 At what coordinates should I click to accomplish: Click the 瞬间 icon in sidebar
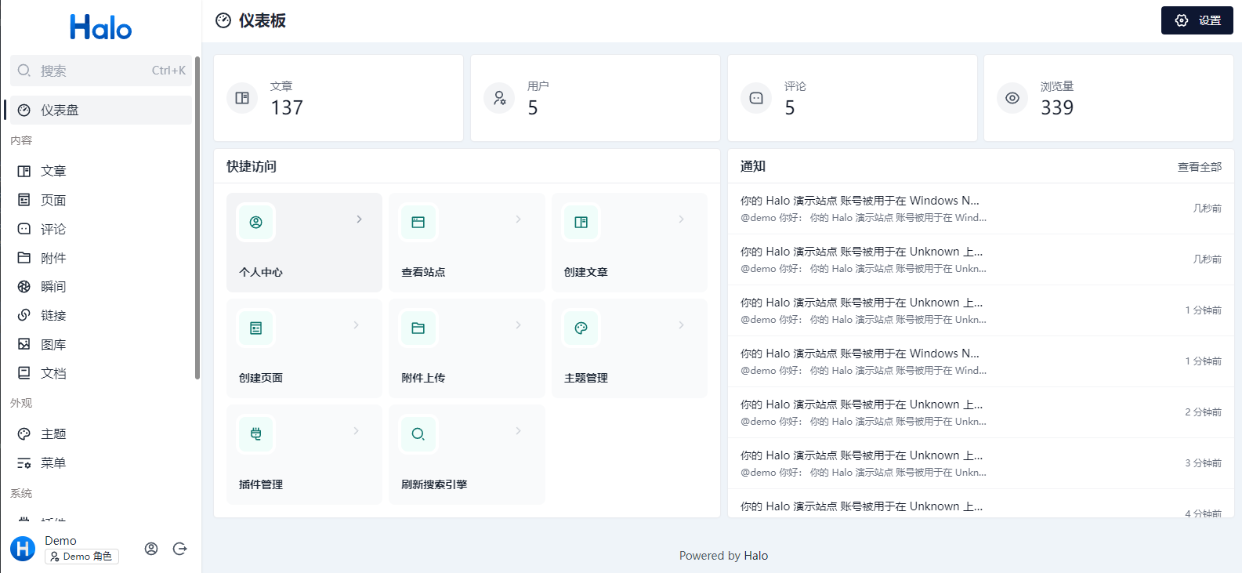(x=24, y=287)
